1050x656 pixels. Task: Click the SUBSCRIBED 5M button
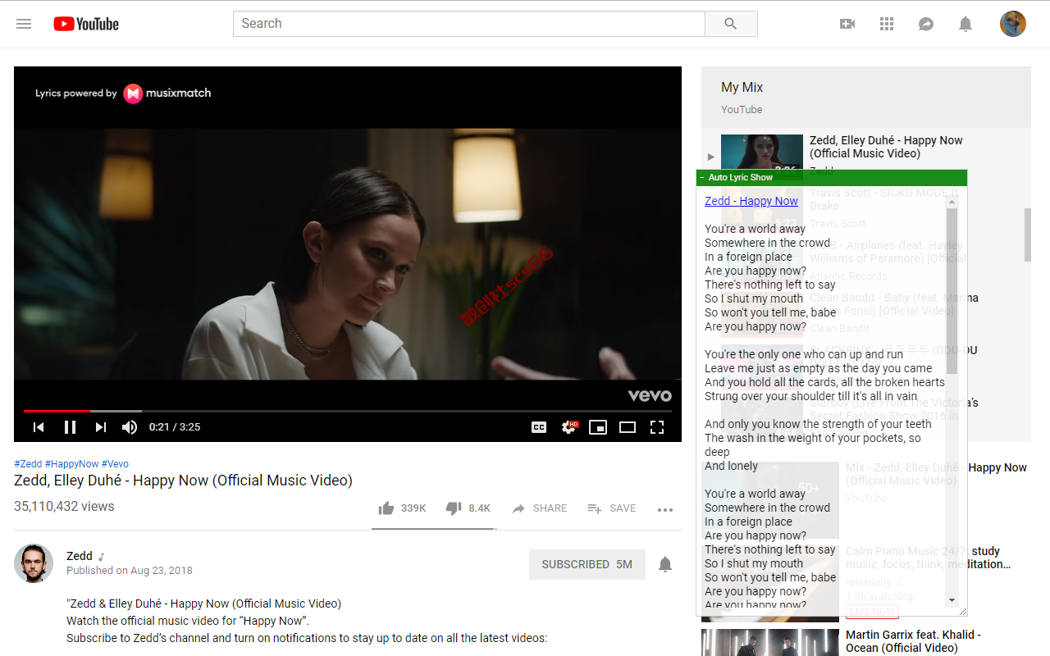(x=587, y=564)
